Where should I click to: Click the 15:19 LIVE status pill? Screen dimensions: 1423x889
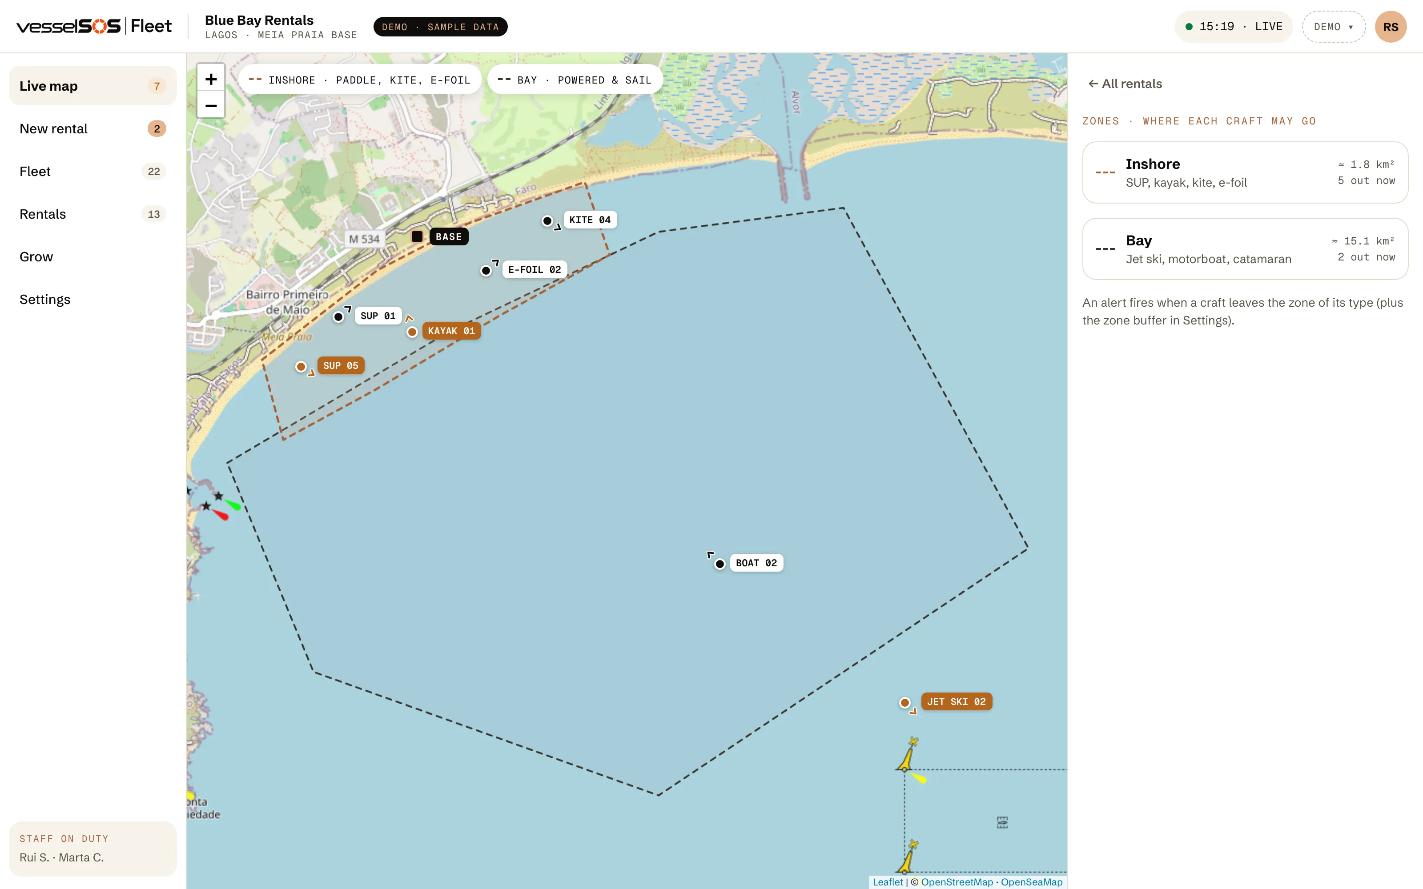click(1233, 27)
